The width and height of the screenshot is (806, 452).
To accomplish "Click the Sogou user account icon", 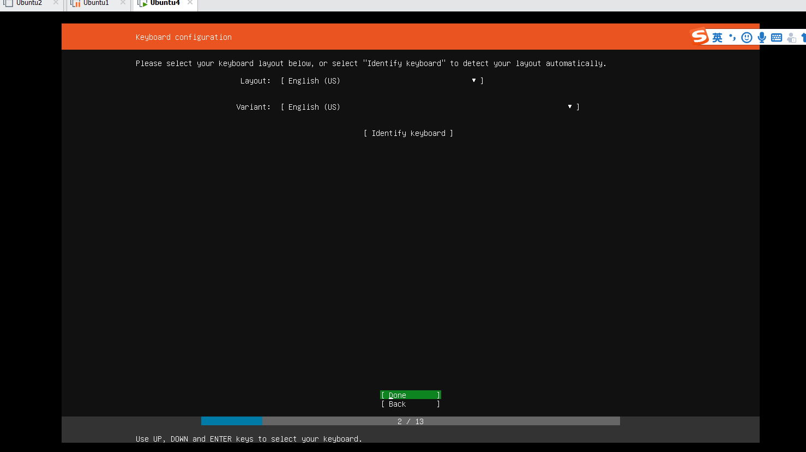I will point(792,37).
